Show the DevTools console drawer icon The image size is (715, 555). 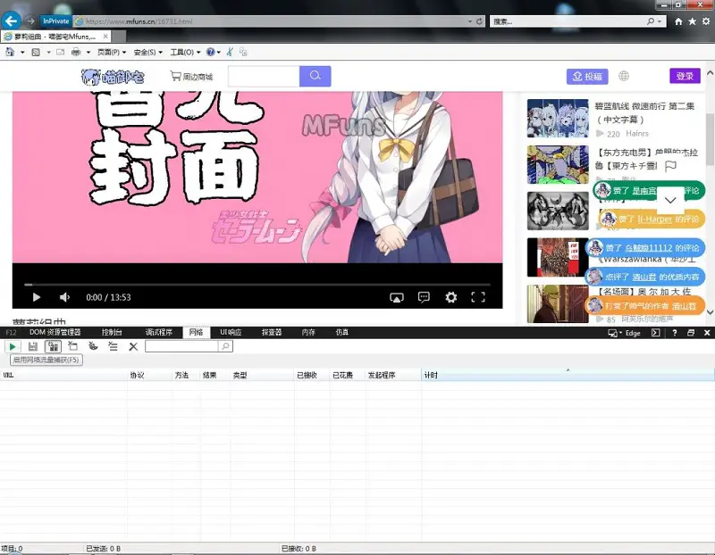click(x=656, y=333)
